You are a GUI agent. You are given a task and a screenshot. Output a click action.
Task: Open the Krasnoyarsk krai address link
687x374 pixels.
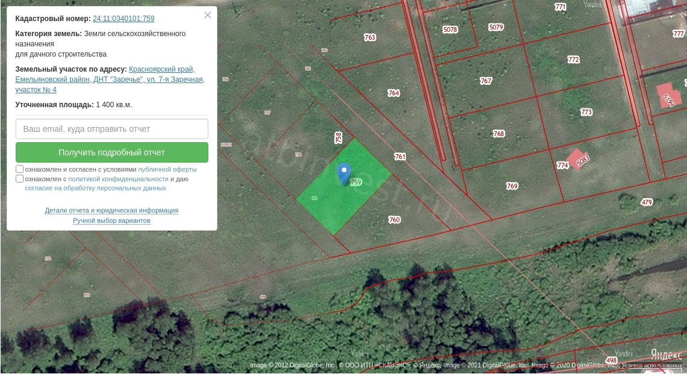click(x=161, y=69)
